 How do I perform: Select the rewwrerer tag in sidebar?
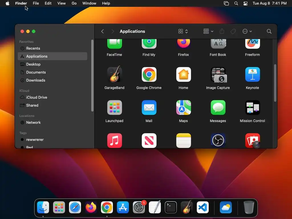(x=52, y=140)
